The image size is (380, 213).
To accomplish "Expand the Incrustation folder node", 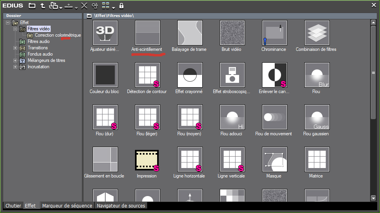I will 15,67.
